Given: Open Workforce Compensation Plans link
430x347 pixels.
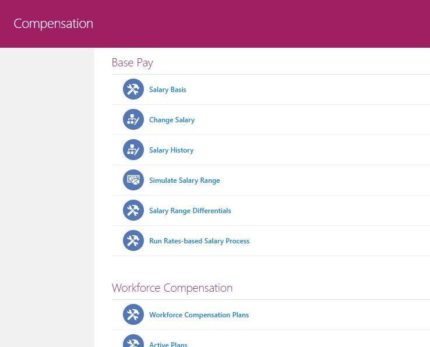Looking at the screenshot, I should tap(199, 315).
